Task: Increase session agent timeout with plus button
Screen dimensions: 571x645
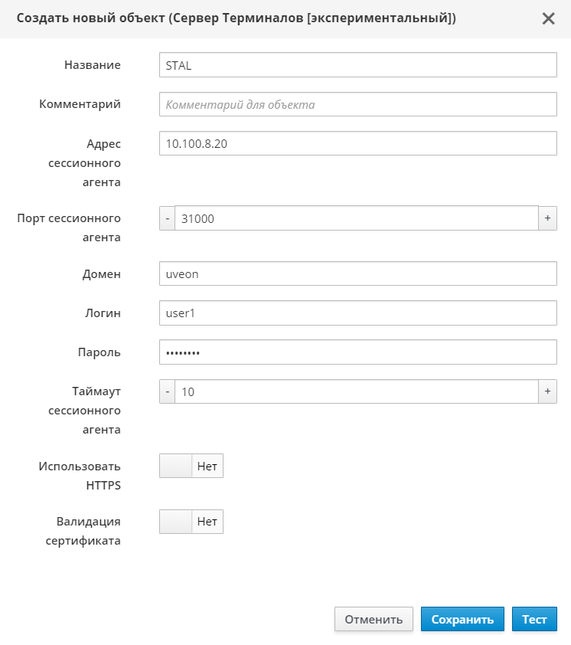Action: [547, 391]
